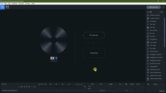Open the h:m:s.ms units selector under selection fields
This screenshot has width=166, height=93.
click(102, 90)
